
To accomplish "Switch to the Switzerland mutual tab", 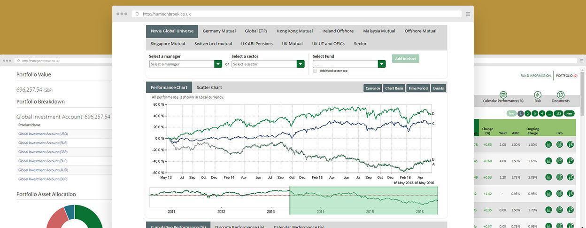I will pos(213,44).
